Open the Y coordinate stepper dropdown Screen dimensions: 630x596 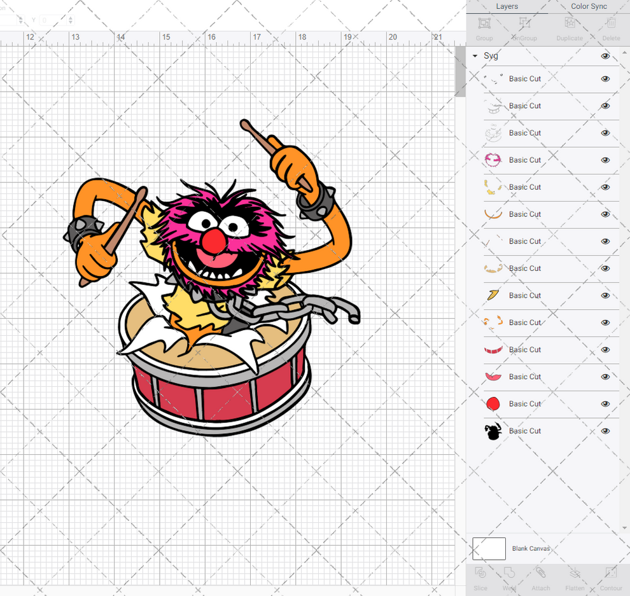coord(71,20)
